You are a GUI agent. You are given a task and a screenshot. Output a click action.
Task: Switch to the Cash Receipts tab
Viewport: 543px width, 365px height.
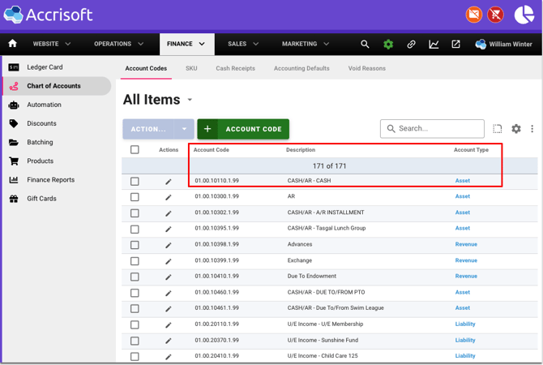(235, 69)
